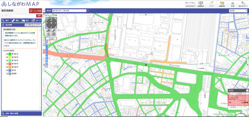
Task: Uncheck the 要調査 layer checkbox
Action: click(7, 74)
